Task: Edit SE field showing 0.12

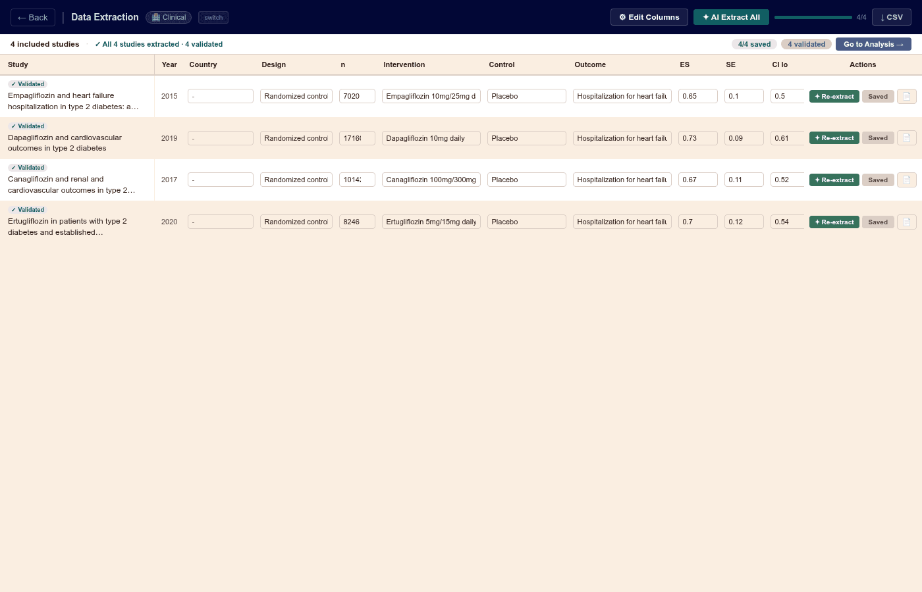Action: point(744,222)
